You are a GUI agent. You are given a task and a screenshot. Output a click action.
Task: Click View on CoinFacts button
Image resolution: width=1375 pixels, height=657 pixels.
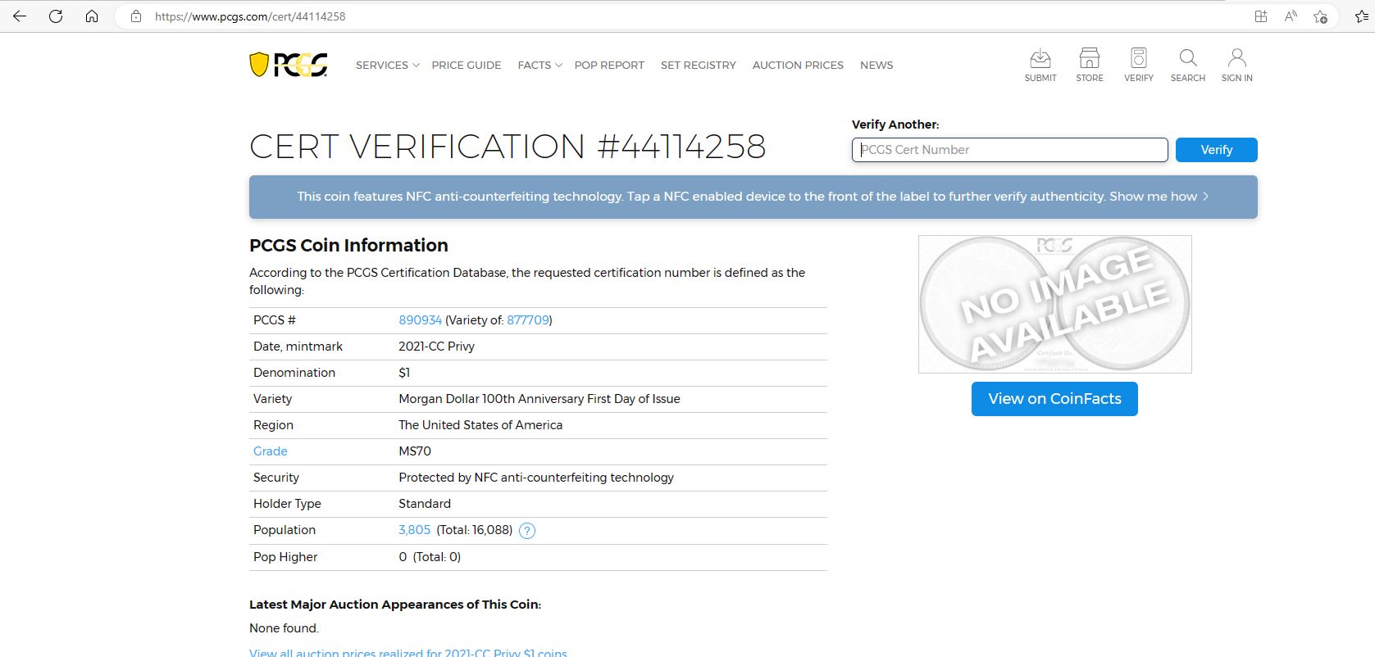[x=1054, y=399]
